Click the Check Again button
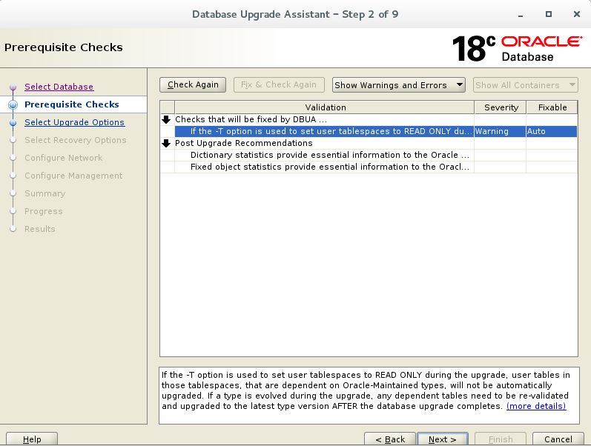This screenshot has width=591, height=446. pyautogui.click(x=193, y=84)
